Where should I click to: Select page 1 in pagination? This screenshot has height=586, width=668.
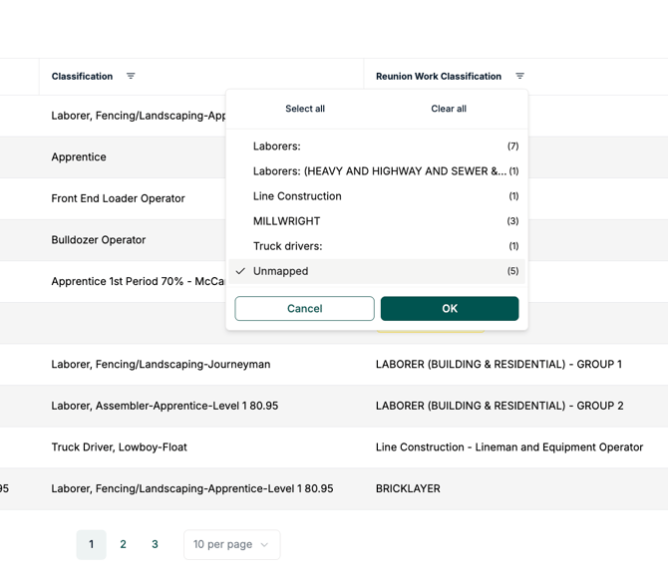pos(91,544)
